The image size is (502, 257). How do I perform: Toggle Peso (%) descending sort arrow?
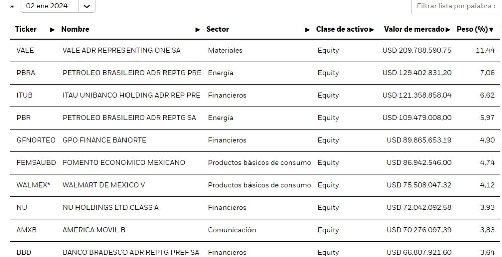(x=491, y=30)
